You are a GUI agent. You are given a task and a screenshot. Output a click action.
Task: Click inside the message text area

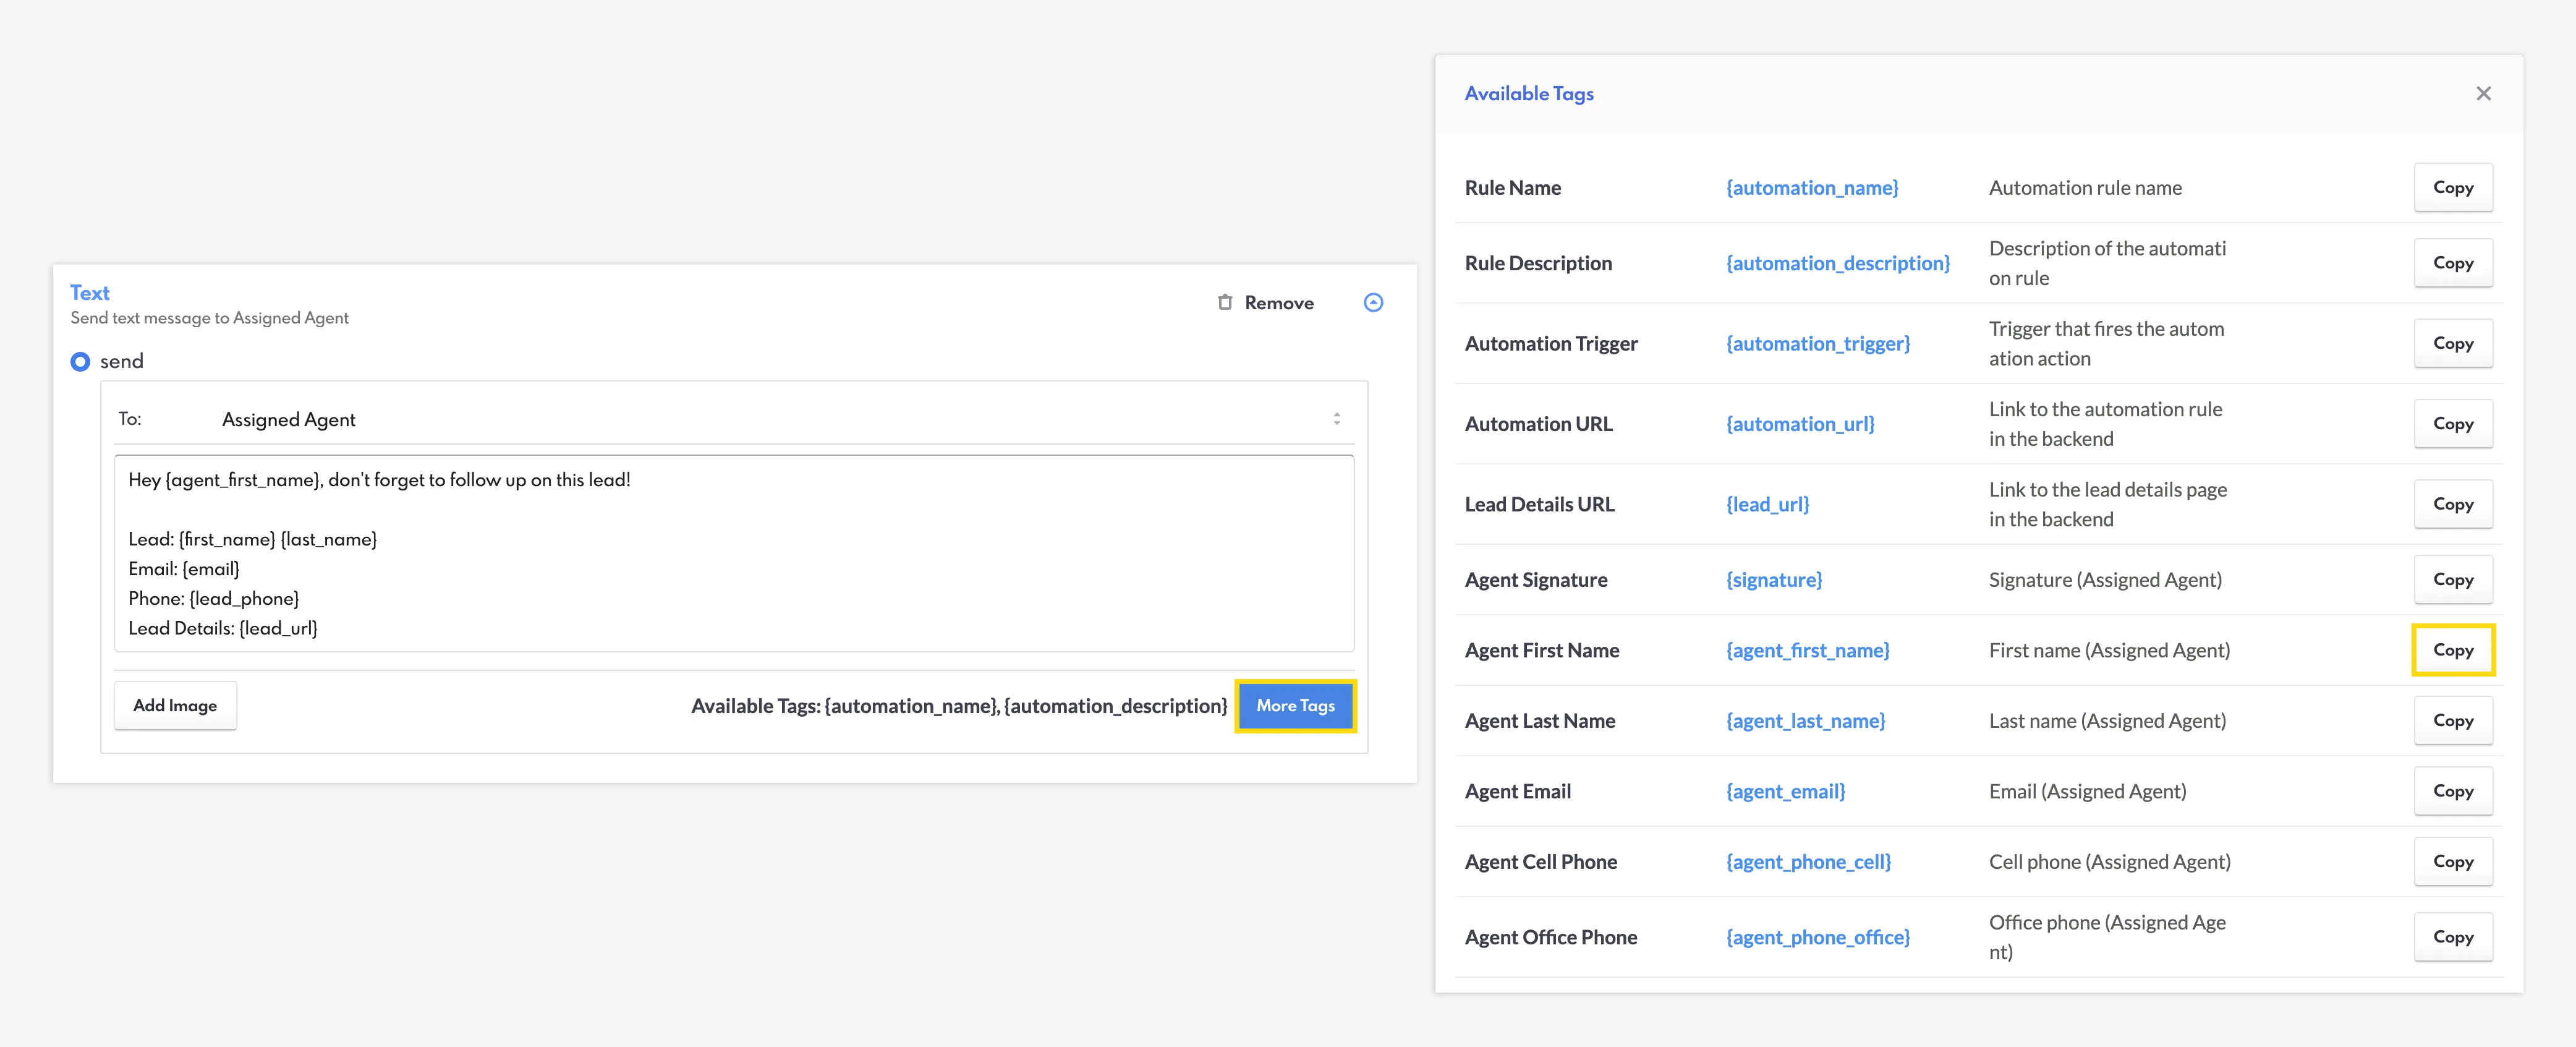pyautogui.click(x=734, y=553)
